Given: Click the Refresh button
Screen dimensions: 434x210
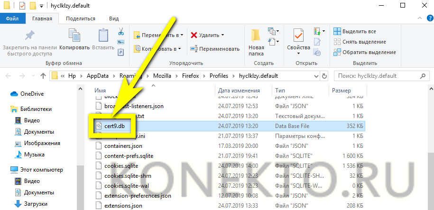Looking at the screenshot, I should coord(324,76).
